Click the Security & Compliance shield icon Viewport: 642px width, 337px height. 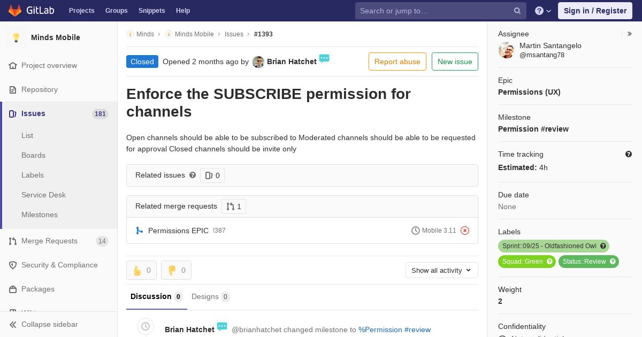pos(13,265)
